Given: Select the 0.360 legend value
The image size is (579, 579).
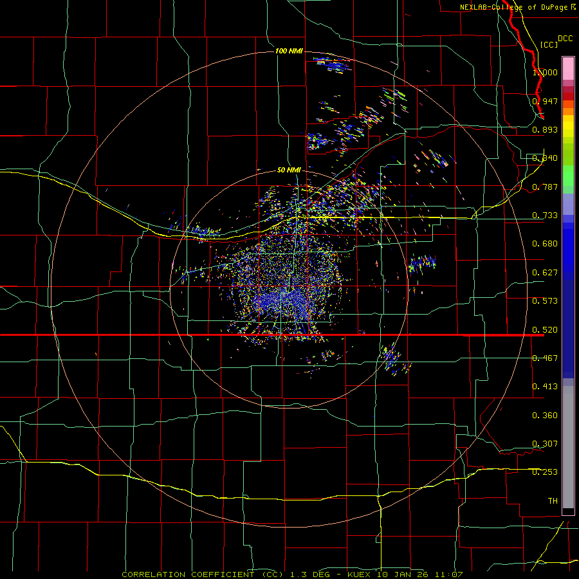Looking at the screenshot, I should 545,416.
